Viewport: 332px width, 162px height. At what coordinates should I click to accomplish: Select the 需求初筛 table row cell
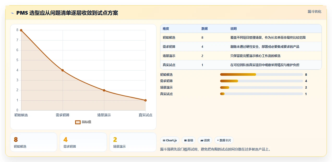pyautogui.click(x=169, y=47)
